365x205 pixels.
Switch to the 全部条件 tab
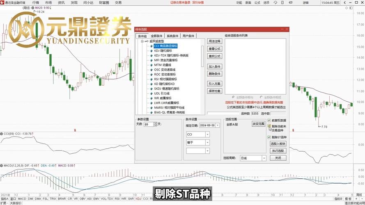(x=156, y=36)
